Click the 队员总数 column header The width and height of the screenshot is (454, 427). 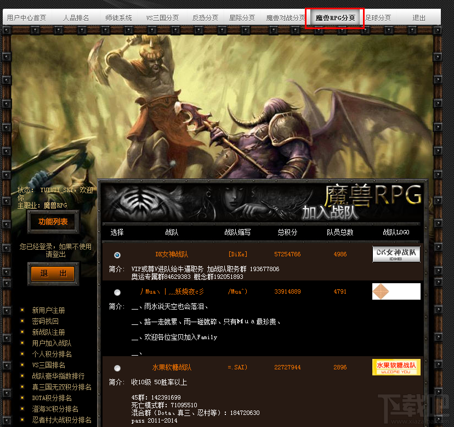click(340, 232)
